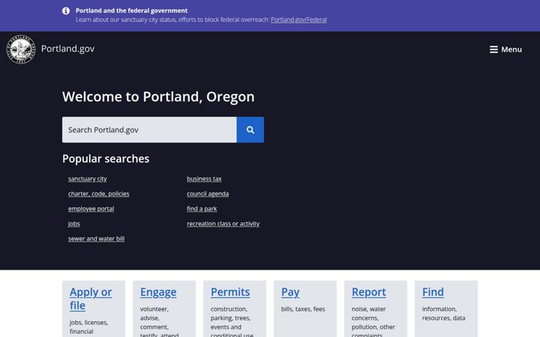
Task: Open the hamburger Menu
Action: click(x=505, y=49)
